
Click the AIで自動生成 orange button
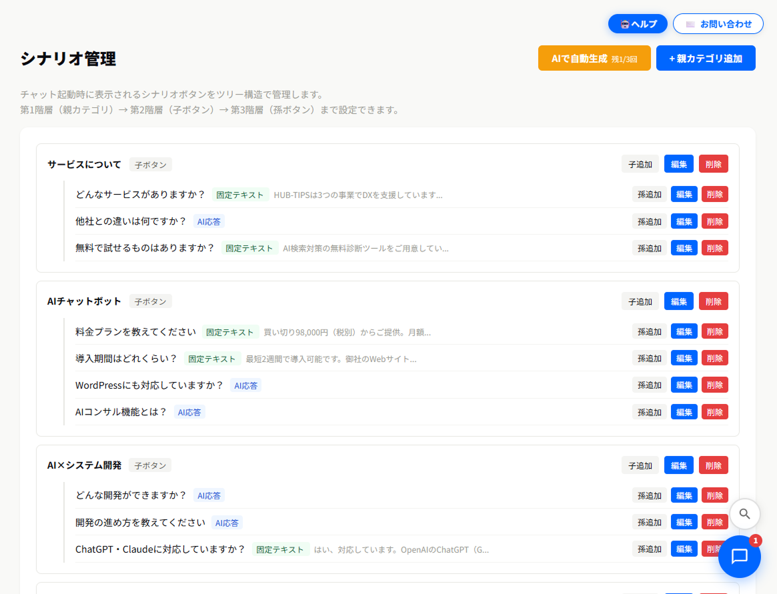[x=594, y=59]
